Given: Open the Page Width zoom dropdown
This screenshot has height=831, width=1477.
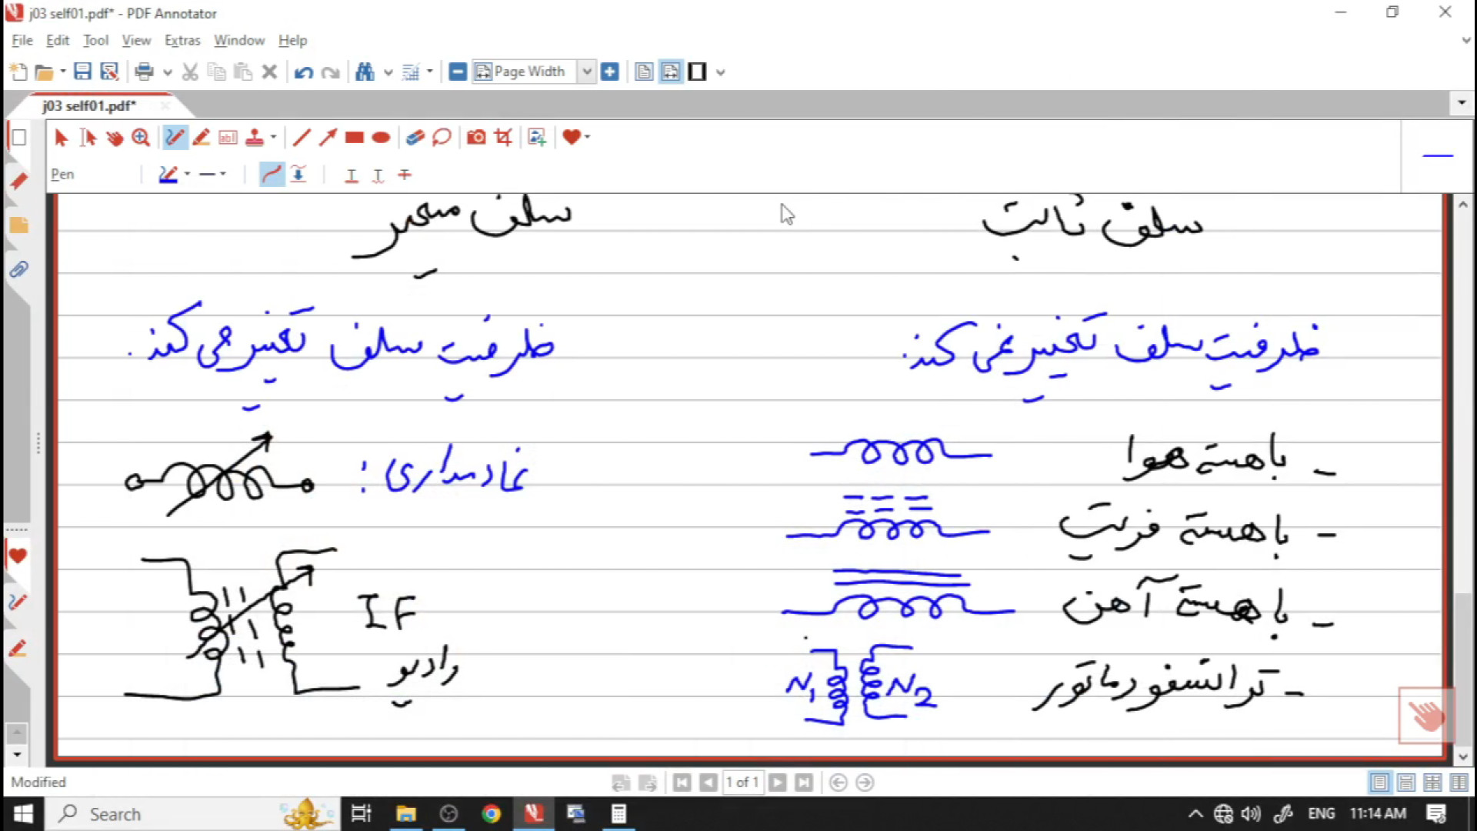Looking at the screenshot, I should coord(587,72).
